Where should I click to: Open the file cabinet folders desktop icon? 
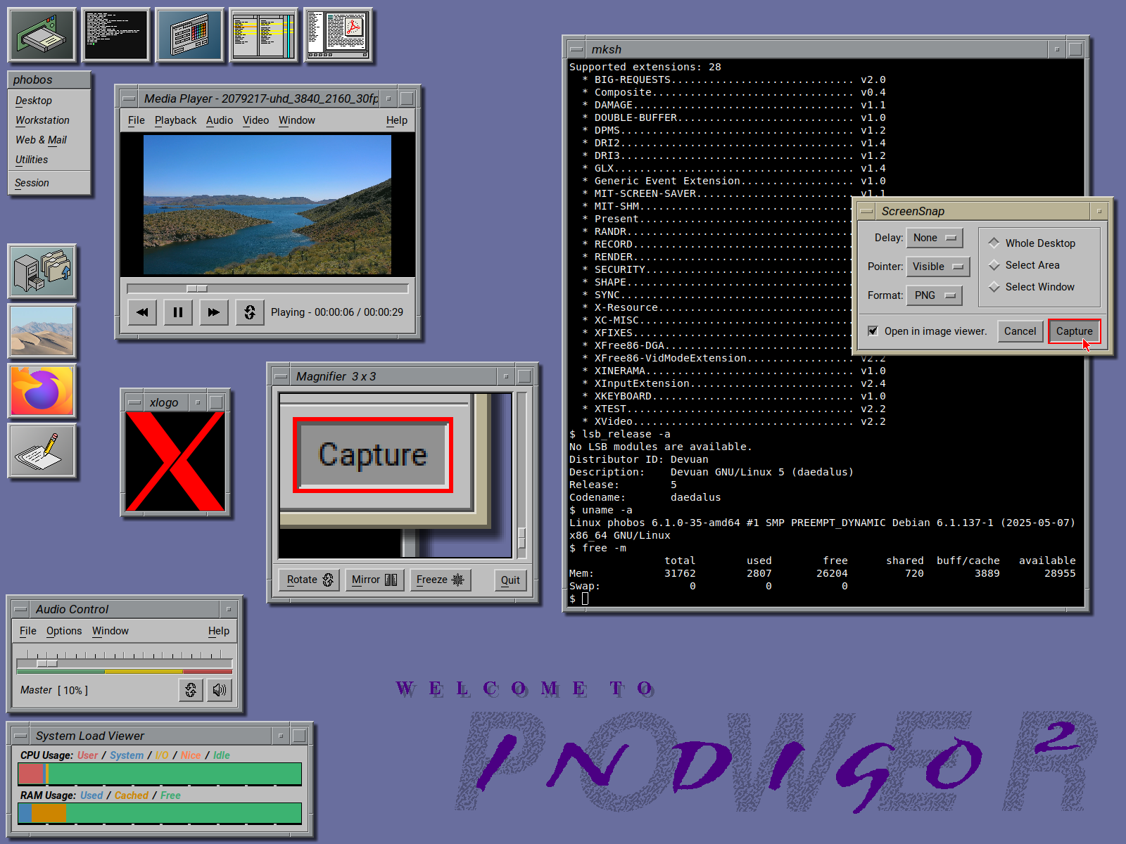pos(42,271)
